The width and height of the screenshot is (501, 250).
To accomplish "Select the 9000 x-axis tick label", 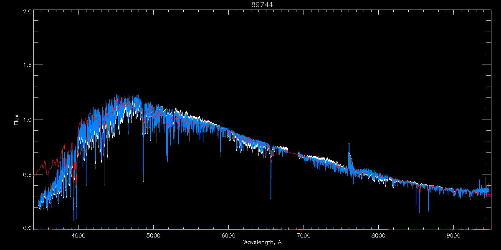I will 453,235.
